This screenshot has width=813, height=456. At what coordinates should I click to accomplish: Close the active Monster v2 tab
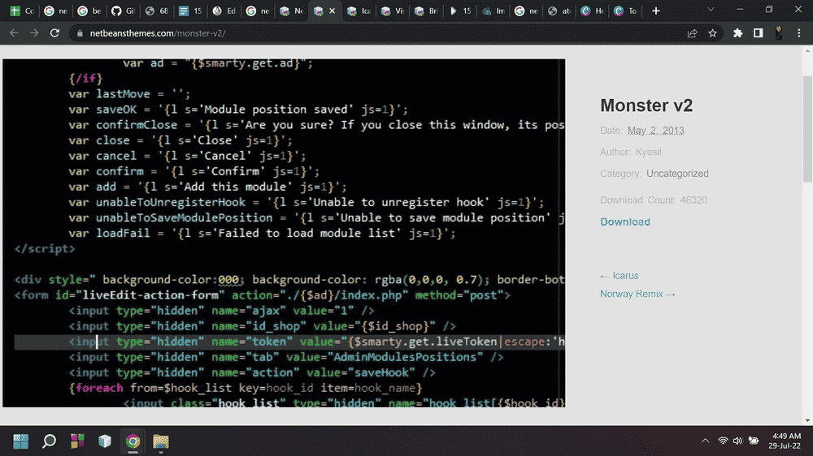[333, 11]
